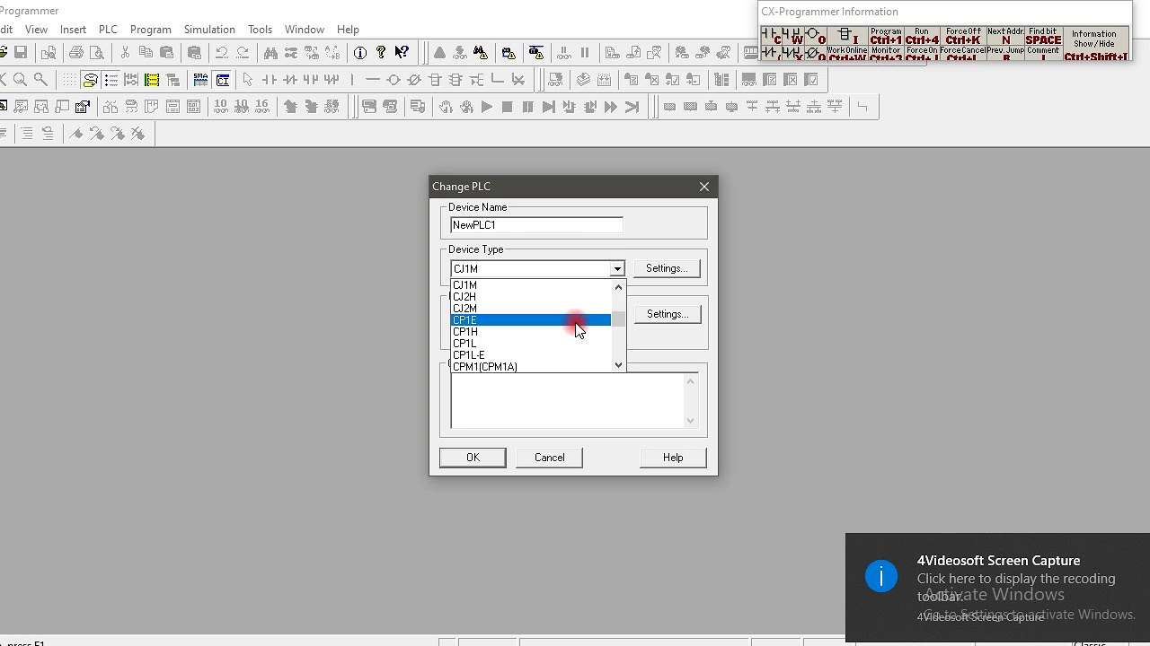Click OK in Change PLC dialog
Screen dimensions: 1150x646
[x=473, y=458]
